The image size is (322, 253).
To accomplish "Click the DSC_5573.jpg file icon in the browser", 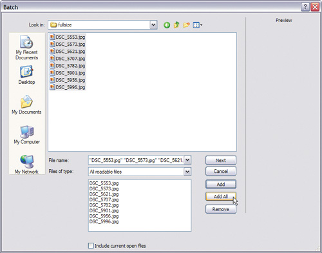I will tap(52, 44).
